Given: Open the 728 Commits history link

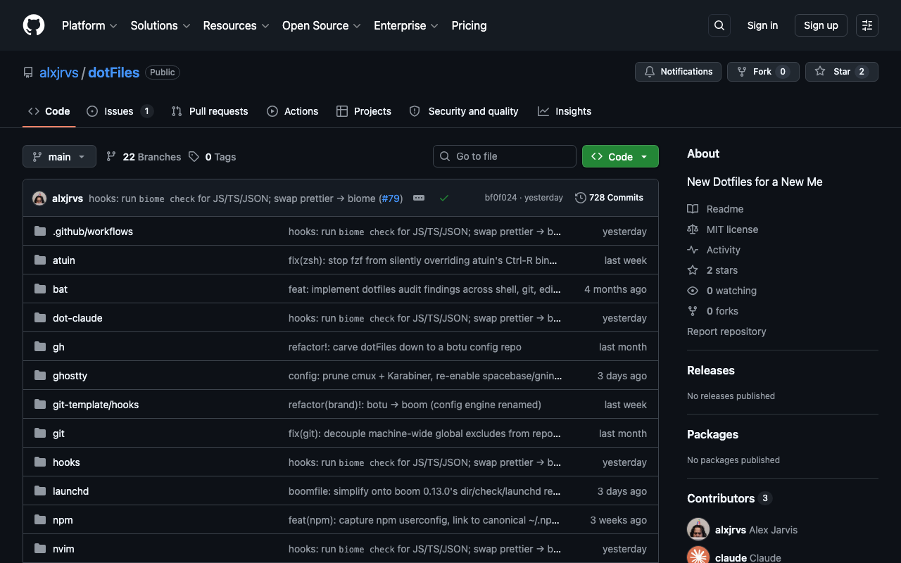Looking at the screenshot, I should click(x=610, y=198).
